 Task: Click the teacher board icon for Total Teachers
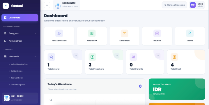[92, 57]
